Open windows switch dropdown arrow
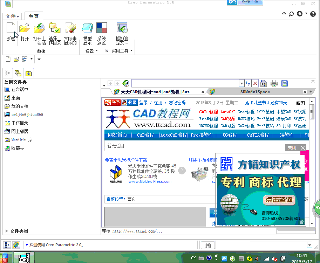This screenshot has width=320, height=263. [32, 59]
